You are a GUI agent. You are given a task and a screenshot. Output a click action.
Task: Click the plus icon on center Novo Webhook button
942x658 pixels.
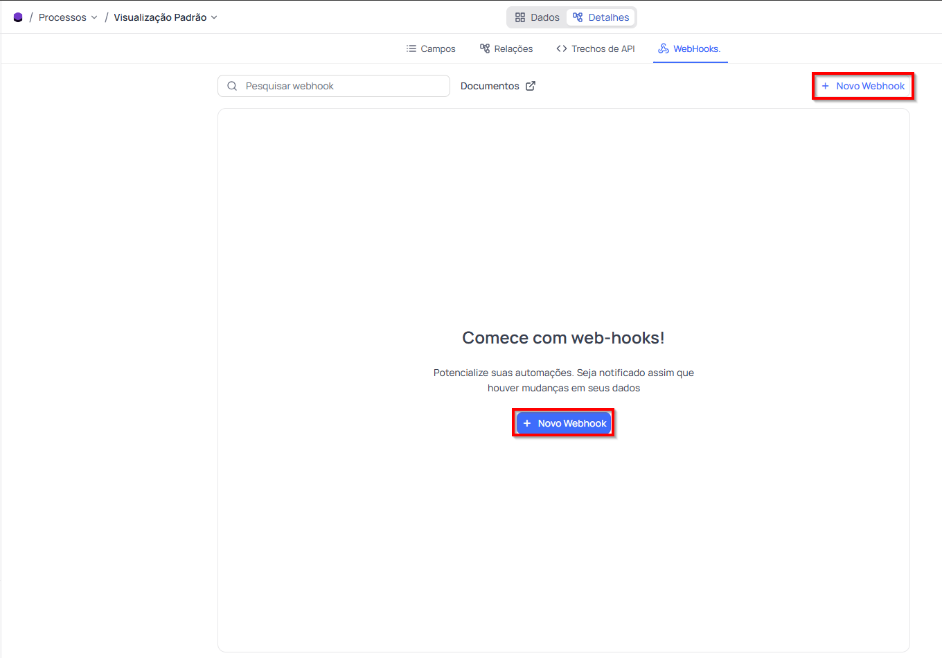(528, 423)
